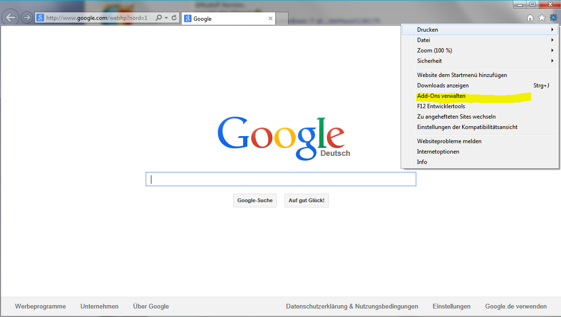Maximize the browser window
Screen dimensions: 561x317
[x=532, y=5]
